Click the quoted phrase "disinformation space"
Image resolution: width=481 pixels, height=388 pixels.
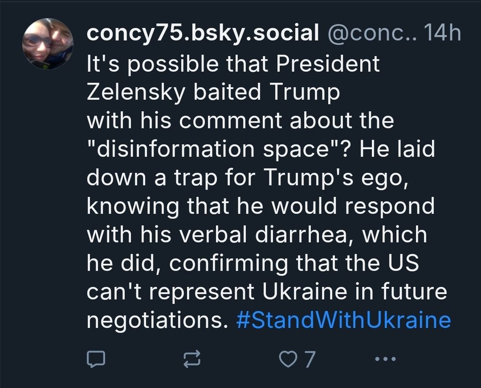click(x=218, y=150)
